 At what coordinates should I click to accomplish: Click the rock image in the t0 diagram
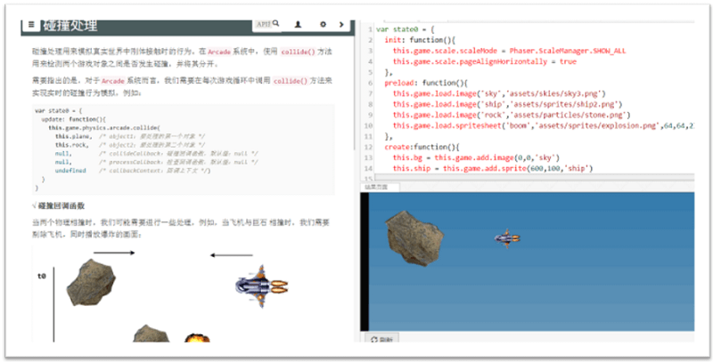pos(91,282)
